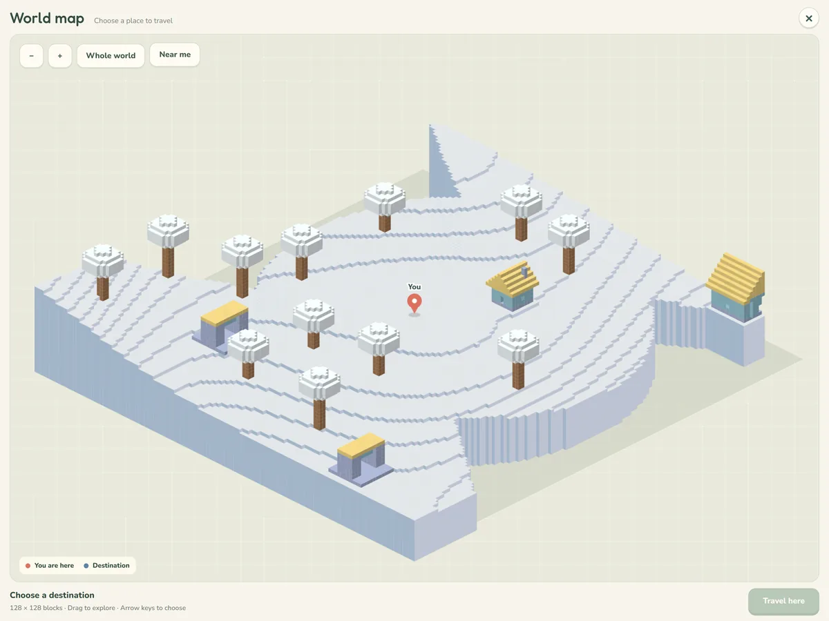
Task: Close the World map dialog
Action: pyautogui.click(x=809, y=18)
